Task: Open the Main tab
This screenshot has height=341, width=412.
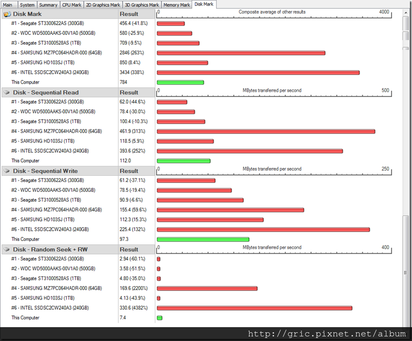Action: pos(8,5)
